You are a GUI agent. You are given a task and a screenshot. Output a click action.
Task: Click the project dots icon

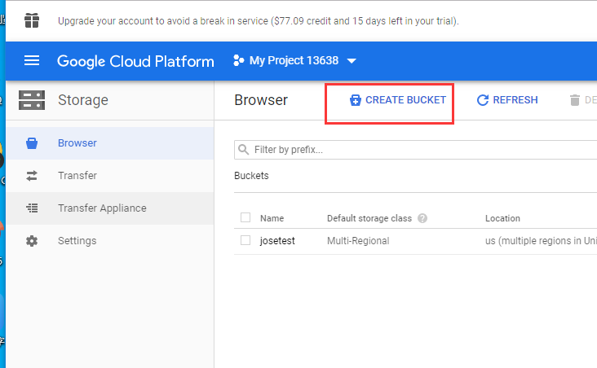(x=238, y=60)
